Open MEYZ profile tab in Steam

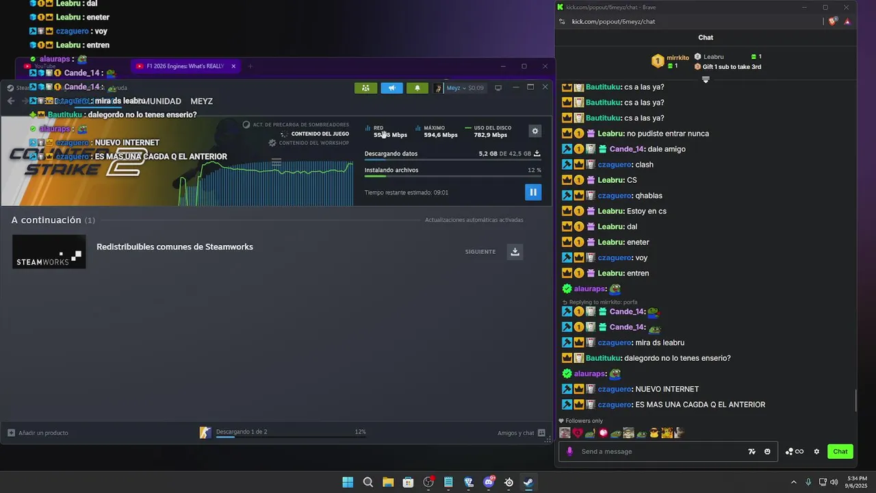pos(201,101)
